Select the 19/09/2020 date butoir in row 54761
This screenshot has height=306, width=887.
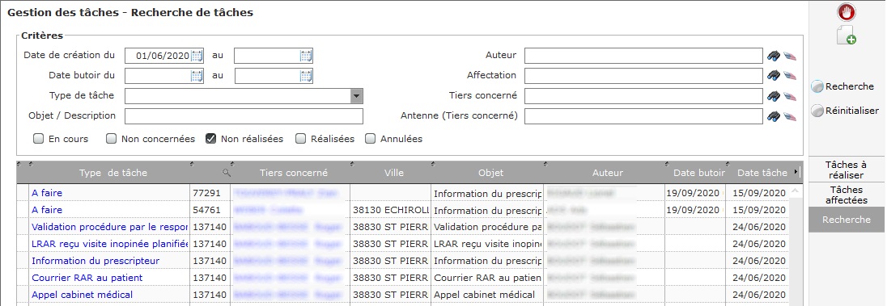click(694, 210)
